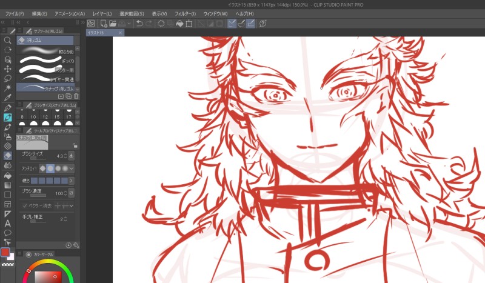Screen dimensions: 485x283
Task: Toggle Snap to Grid in the command bar
Action: click(250, 24)
